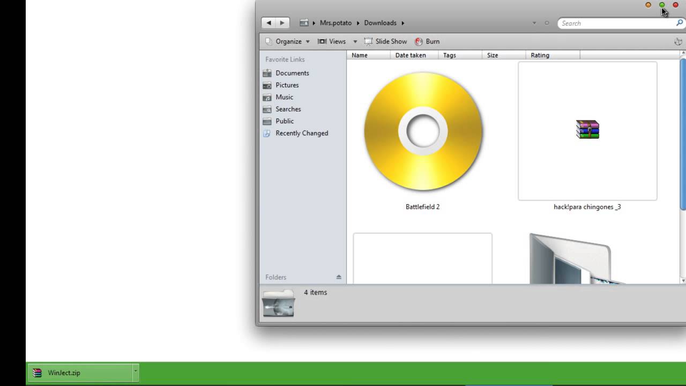Click the Folders label in navigation pane
686x386 pixels.
275,277
